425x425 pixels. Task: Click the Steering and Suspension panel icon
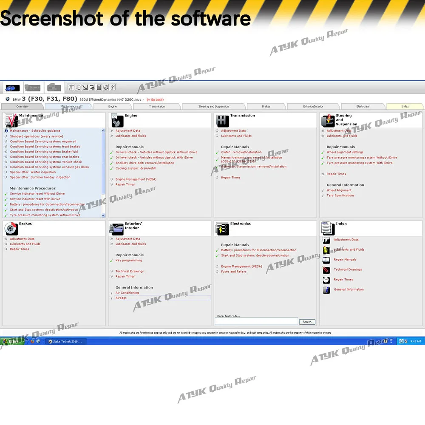coord(328,120)
